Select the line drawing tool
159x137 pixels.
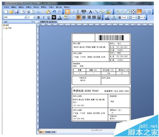[x=96, y=12]
